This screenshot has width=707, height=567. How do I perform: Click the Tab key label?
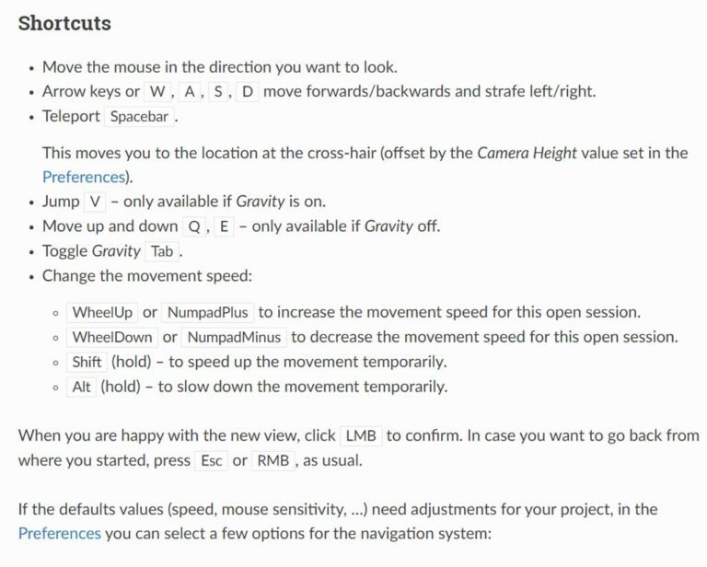pos(162,251)
